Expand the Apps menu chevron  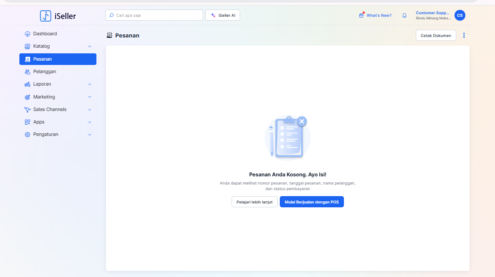pos(90,122)
